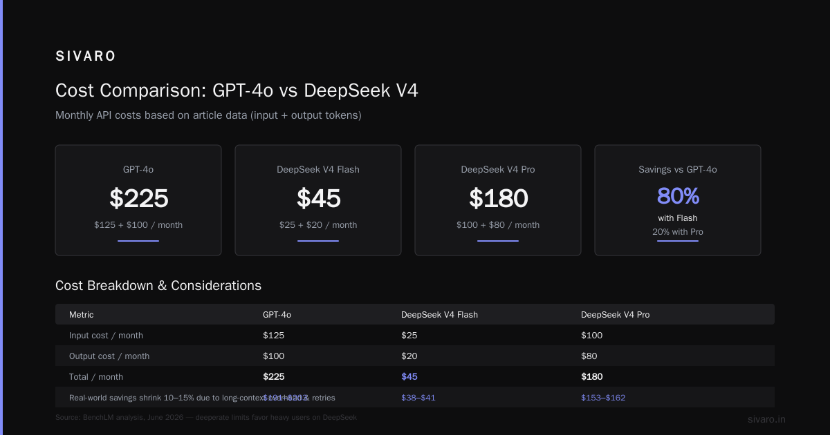
Task: Select the 'Total / month' row label
Action: tap(96, 376)
